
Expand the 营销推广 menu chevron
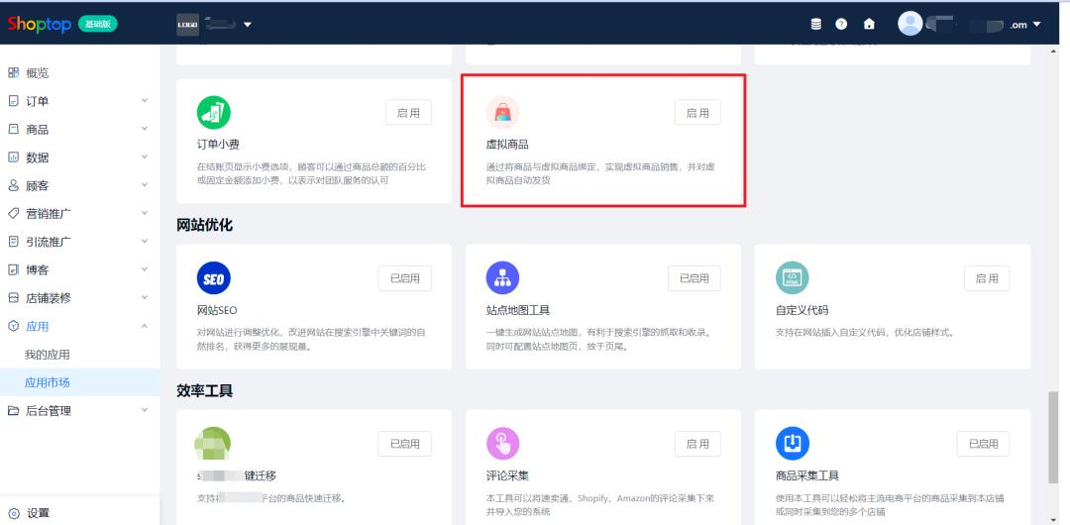144,213
